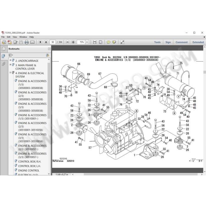Open ENGINE CONTROL bookmark
This screenshot has height=206, width=206.
tap(29, 170)
